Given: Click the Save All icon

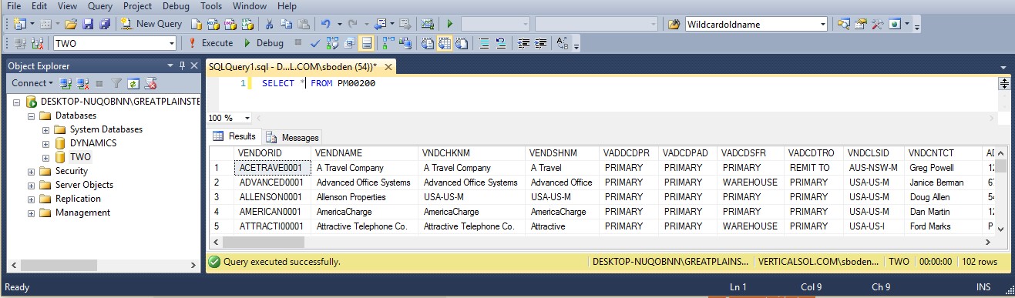Looking at the screenshot, I should (x=105, y=24).
